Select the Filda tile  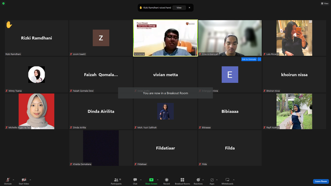click(x=230, y=148)
